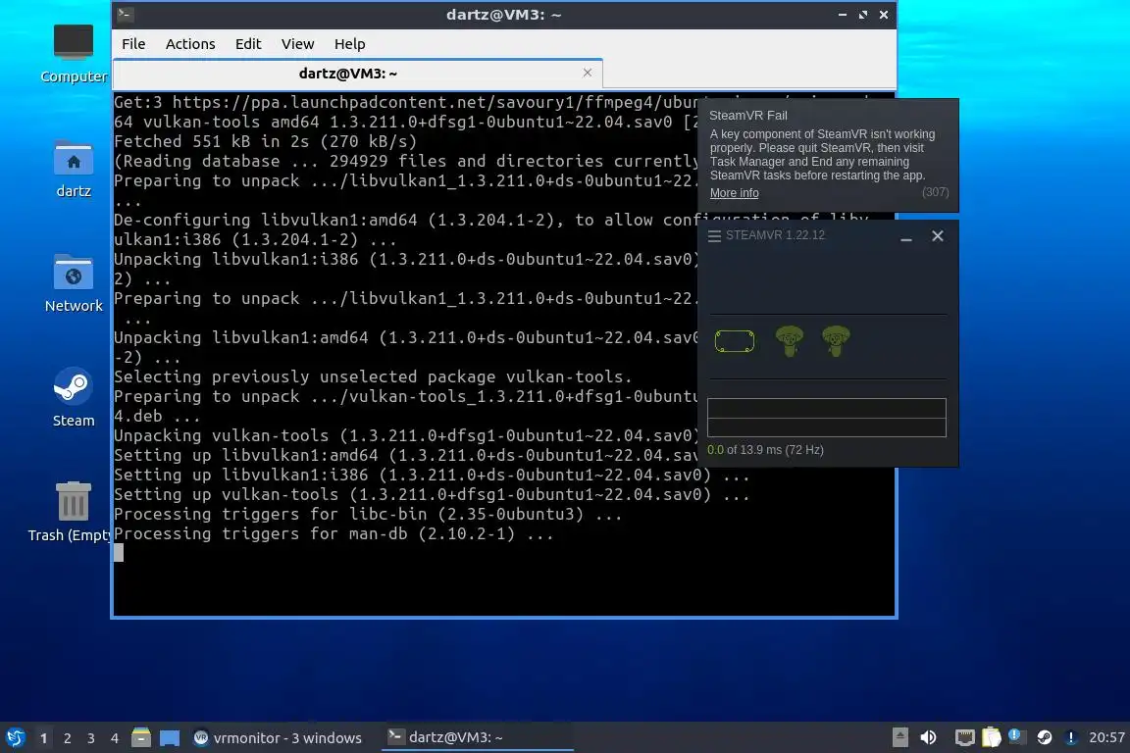Click the (307) error code text

[936, 192]
